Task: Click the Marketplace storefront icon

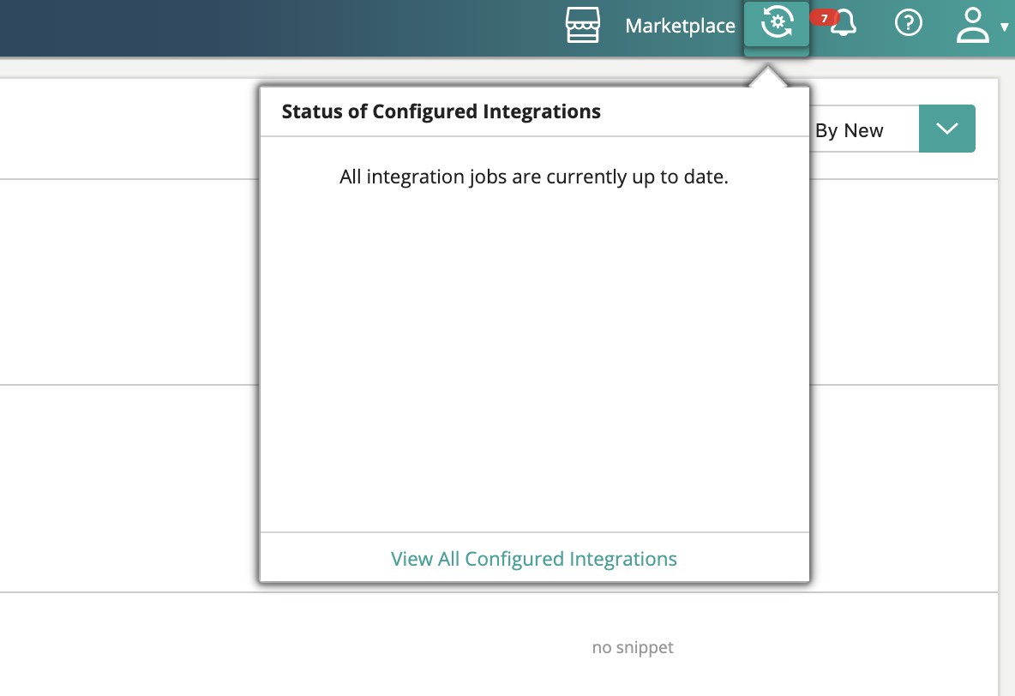Action: tap(583, 25)
